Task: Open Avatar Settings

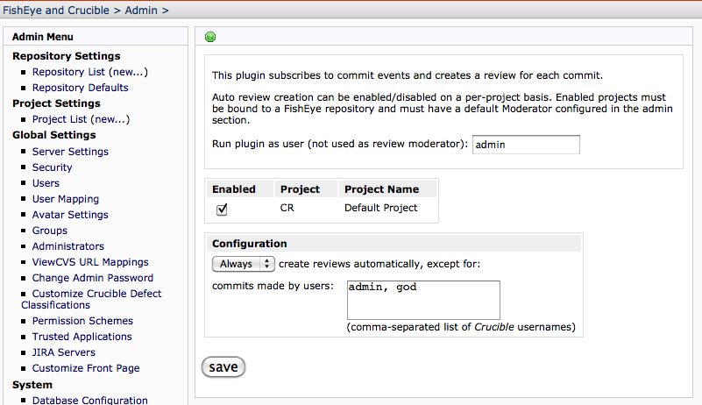Action: pyautogui.click(x=70, y=215)
